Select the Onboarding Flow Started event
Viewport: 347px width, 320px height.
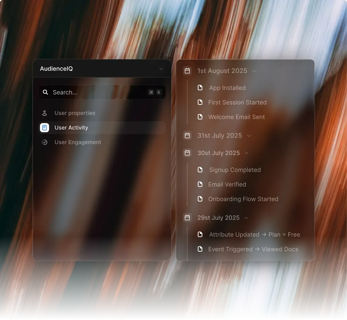pos(243,199)
